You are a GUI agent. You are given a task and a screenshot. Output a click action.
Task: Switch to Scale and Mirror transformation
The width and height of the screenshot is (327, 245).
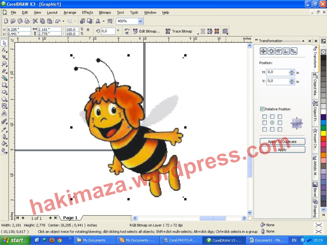coord(278,51)
